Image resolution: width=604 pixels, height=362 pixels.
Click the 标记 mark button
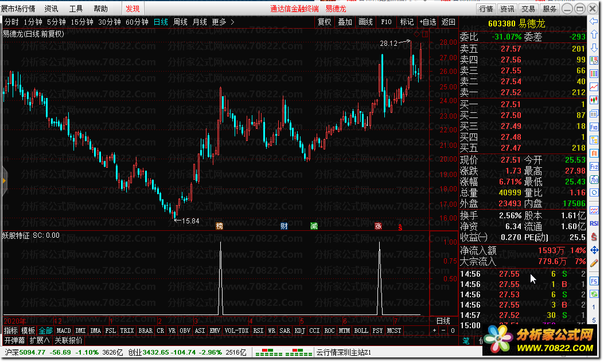[407, 22]
